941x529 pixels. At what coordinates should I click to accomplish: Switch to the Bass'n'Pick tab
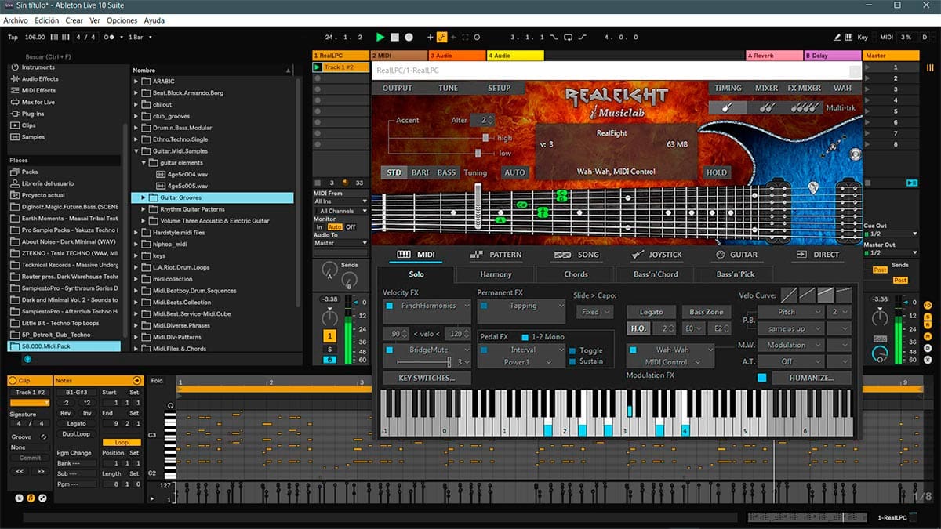tap(736, 274)
